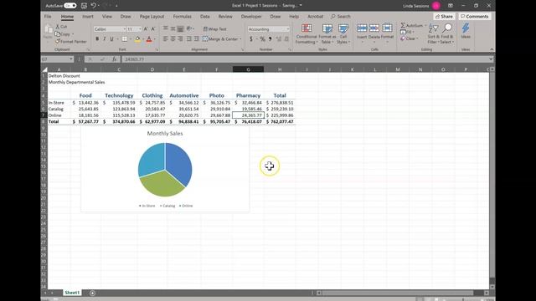Click the Comments button

coord(475,17)
